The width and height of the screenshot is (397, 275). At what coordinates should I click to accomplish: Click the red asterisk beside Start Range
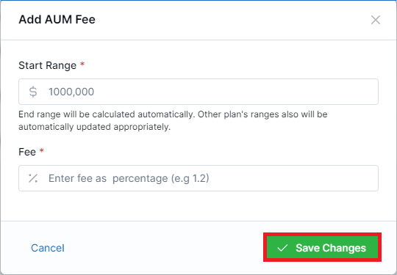tap(82, 64)
